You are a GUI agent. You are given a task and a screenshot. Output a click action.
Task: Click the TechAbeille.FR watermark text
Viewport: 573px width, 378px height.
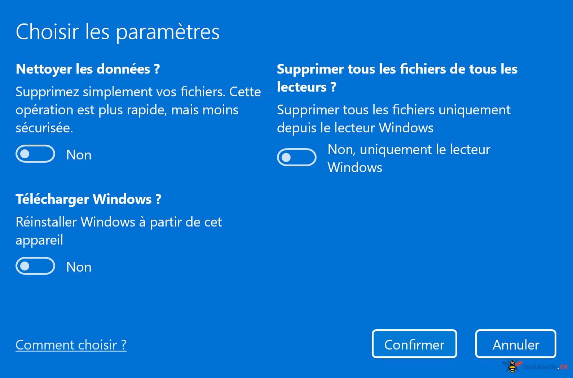545,367
